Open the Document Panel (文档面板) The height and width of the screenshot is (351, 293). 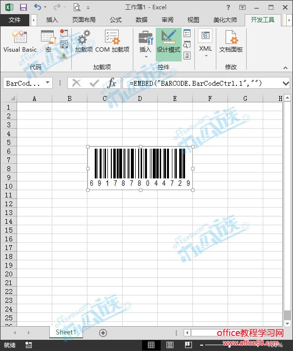[x=231, y=42]
